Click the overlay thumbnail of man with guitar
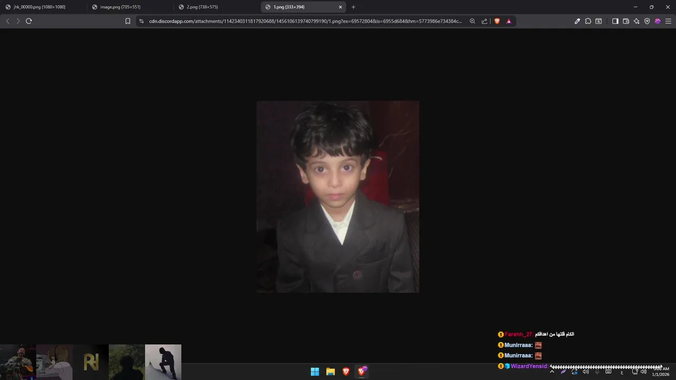676x380 pixels. point(18,362)
